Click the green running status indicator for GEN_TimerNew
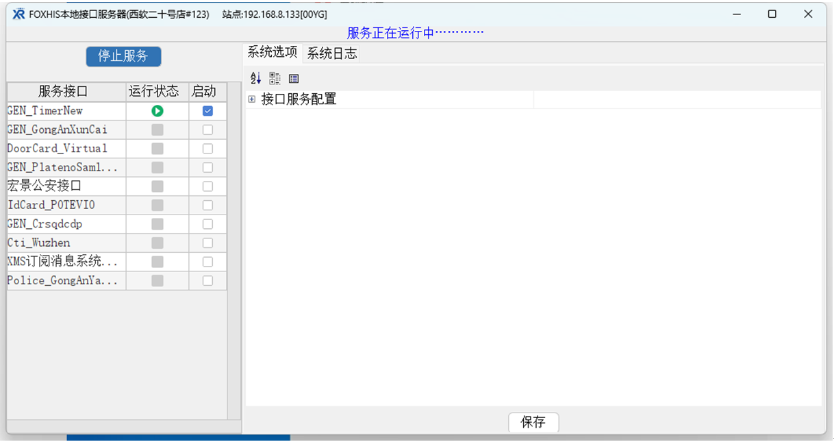This screenshot has height=442, width=834. 156,110
